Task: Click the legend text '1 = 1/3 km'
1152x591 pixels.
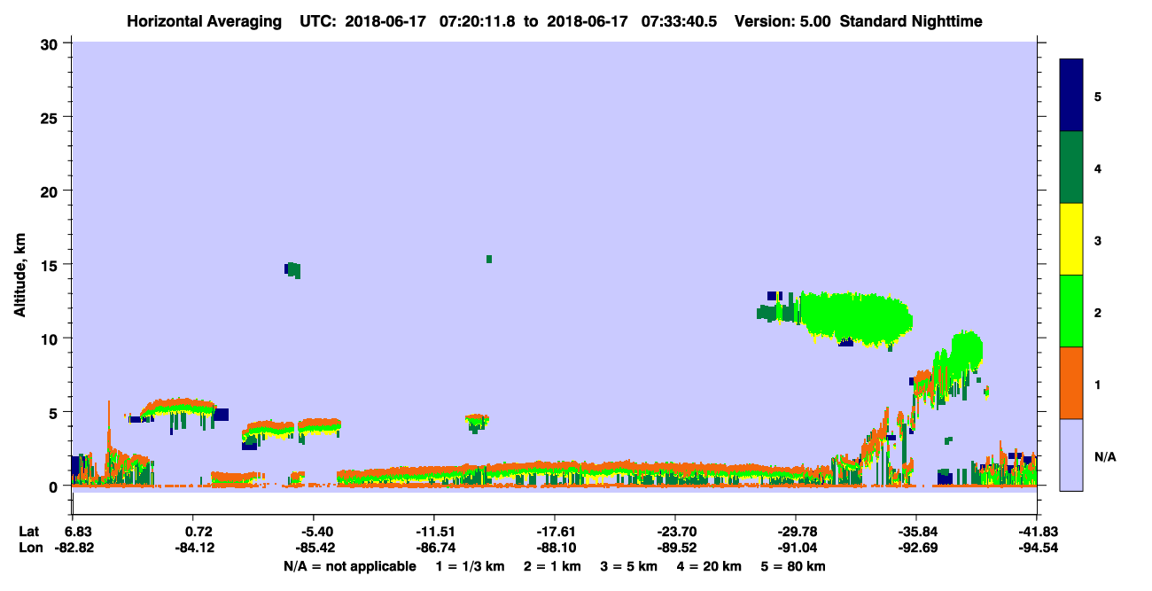Action: pyautogui.click(x=469, y=566)
